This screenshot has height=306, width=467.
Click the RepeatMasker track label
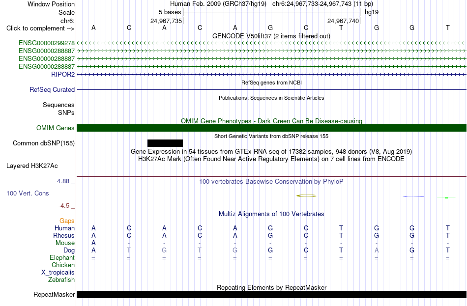(54, 294)
